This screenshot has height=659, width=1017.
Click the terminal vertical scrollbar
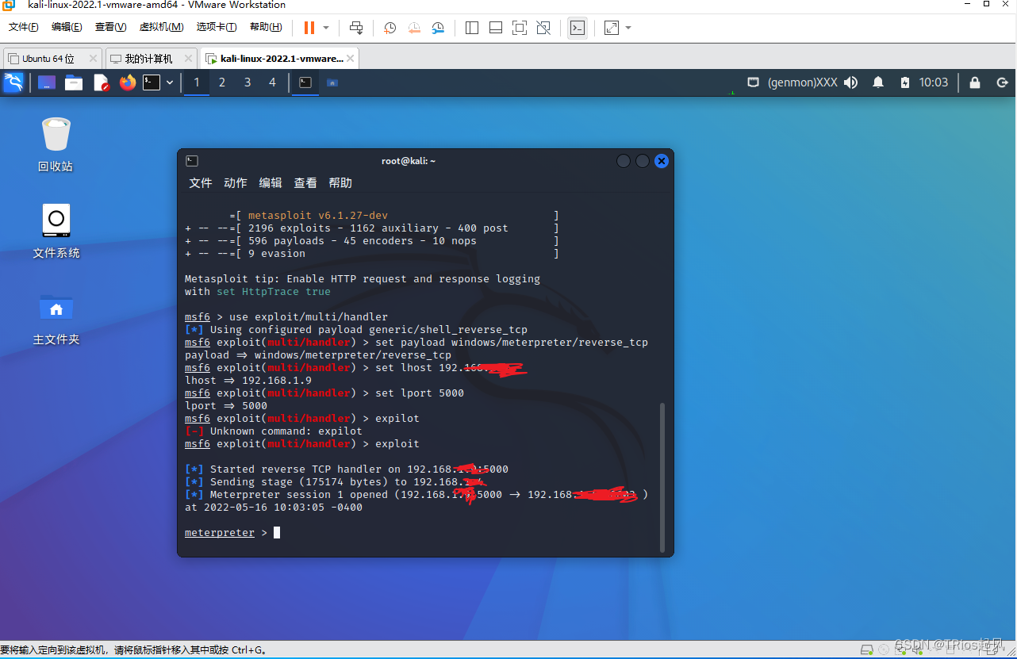(x=662, y=477)
